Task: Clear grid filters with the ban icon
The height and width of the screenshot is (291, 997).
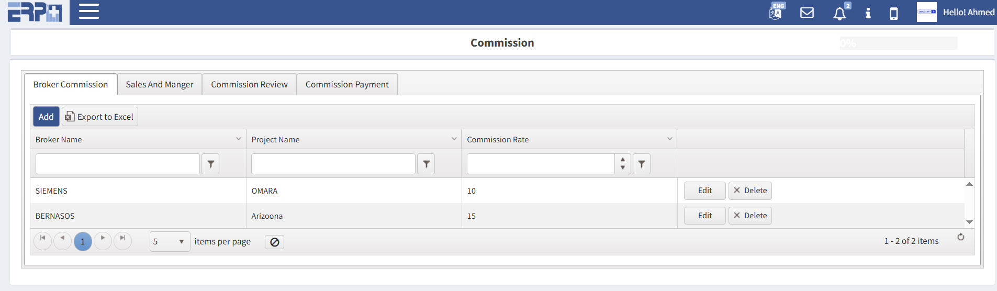Action: click(274, 242)
